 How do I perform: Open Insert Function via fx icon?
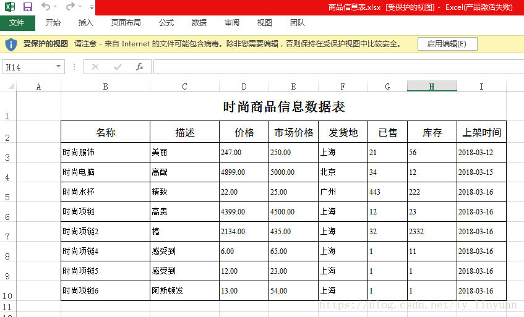[x=140, y=67]
